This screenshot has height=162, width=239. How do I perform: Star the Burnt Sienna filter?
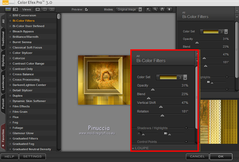coord(10,42)
